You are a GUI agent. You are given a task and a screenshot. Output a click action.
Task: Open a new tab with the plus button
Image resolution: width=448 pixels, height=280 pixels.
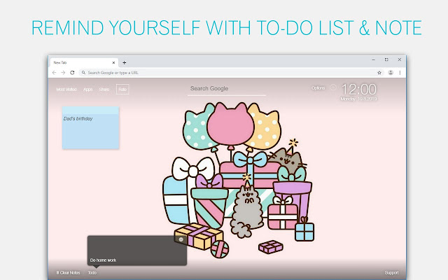[125, 62]
